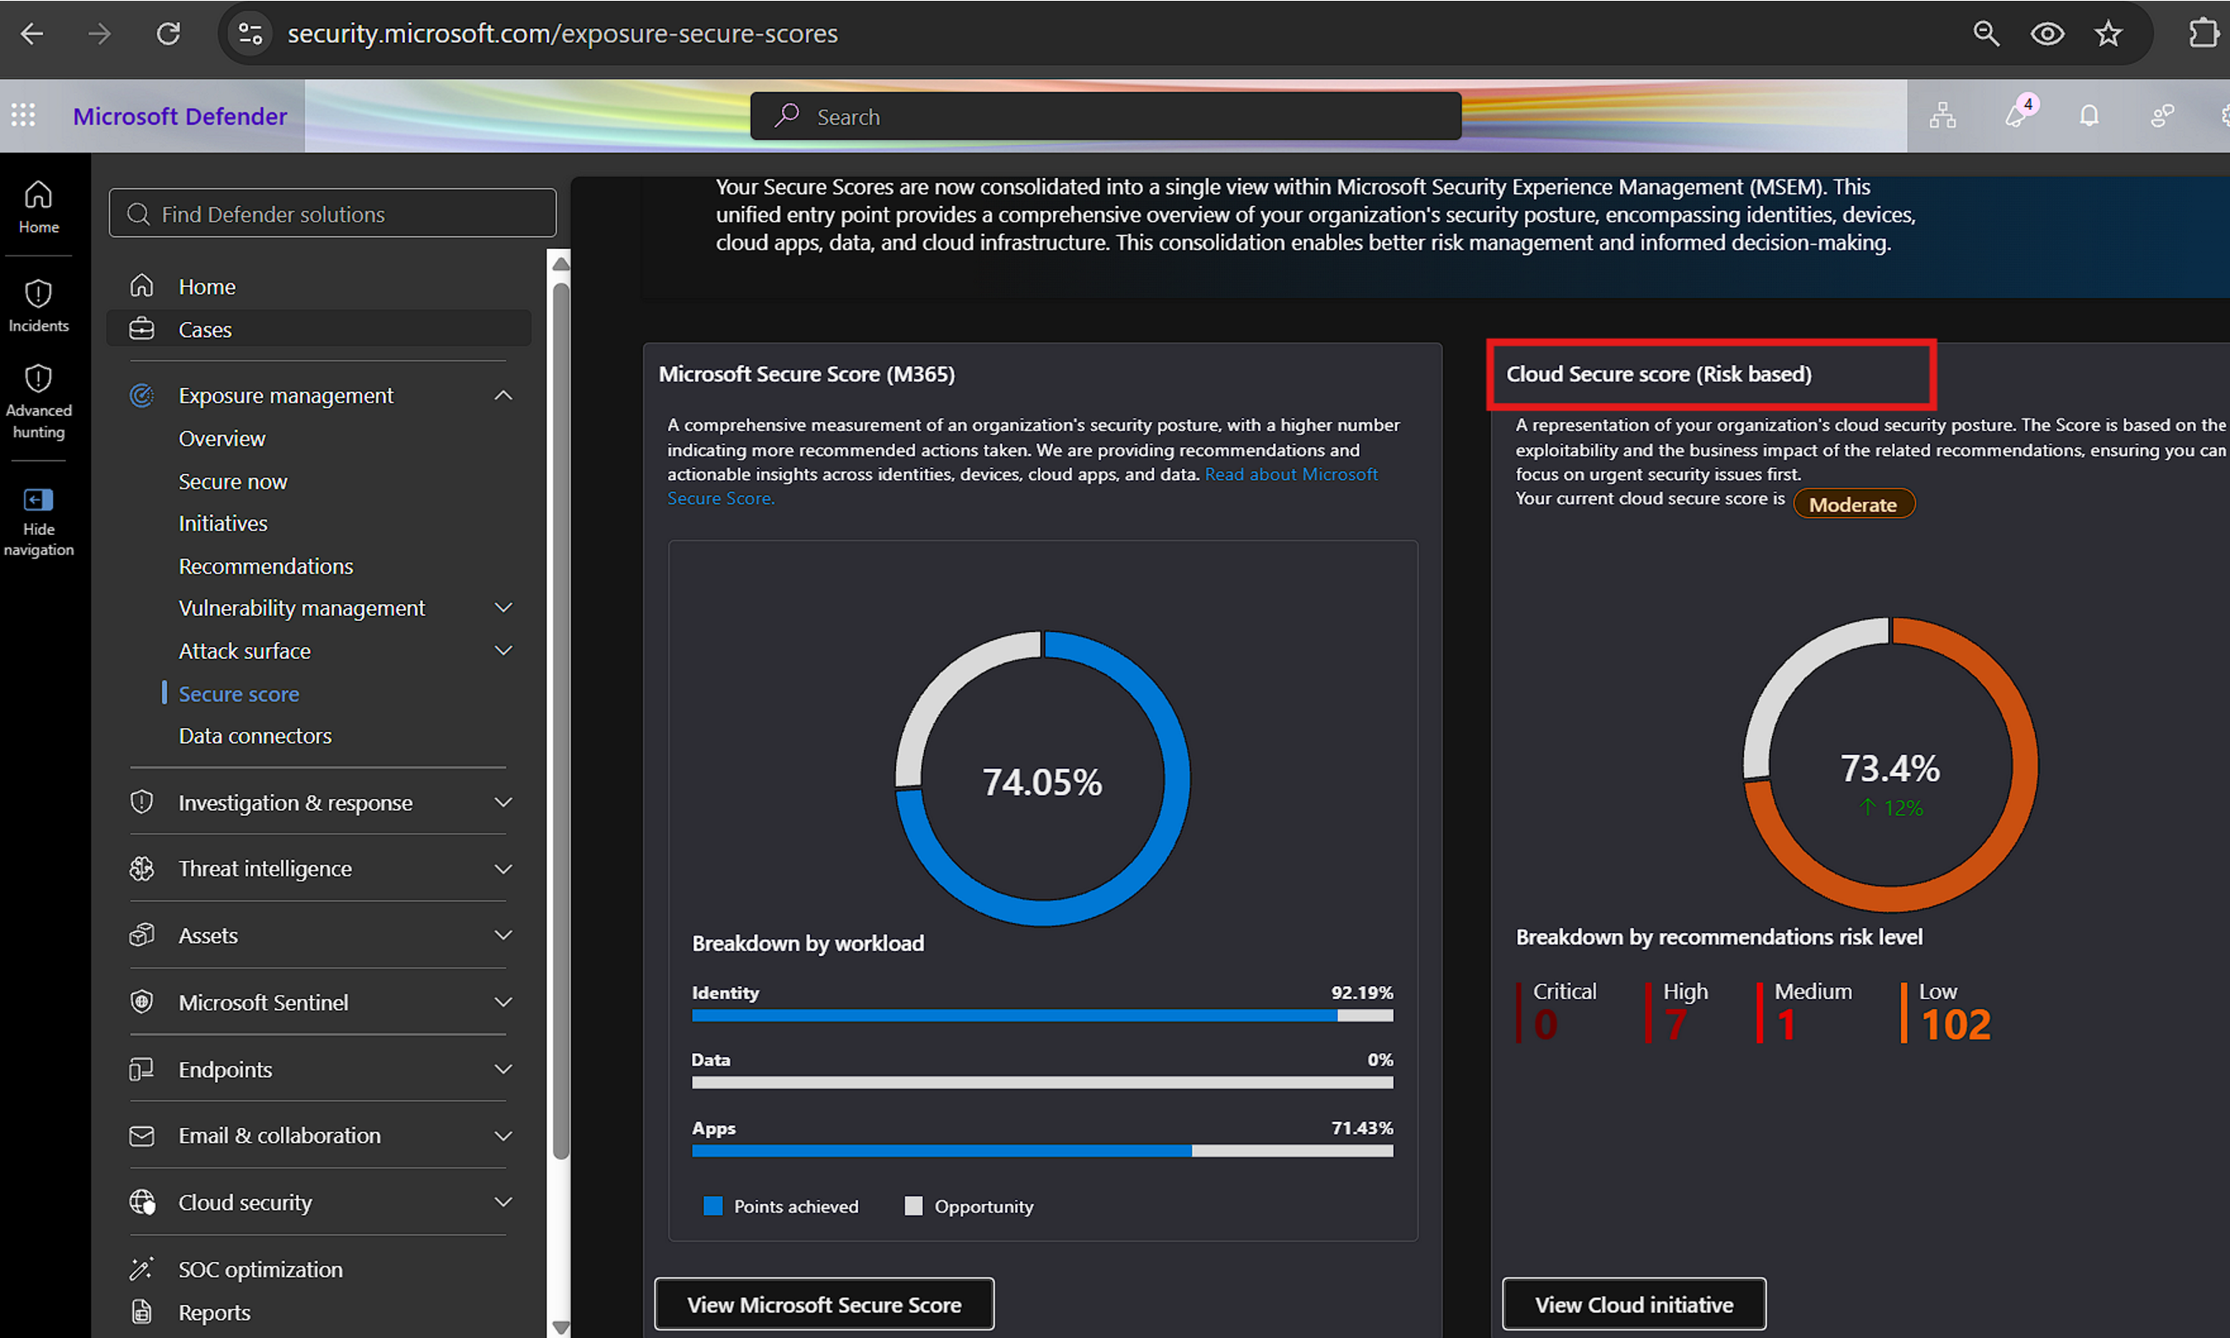The width and height of the screenshot is (2230, 1338).
Task: Click the Find Defender solutions field
Action: pos(332,213)
